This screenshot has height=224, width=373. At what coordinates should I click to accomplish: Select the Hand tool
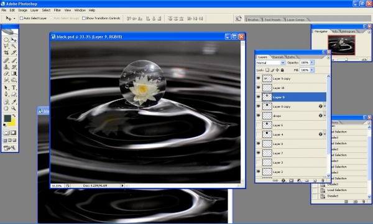click(x=6, y=108)
